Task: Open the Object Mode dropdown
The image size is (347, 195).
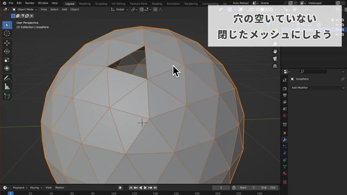Action: tap(25, 10)
